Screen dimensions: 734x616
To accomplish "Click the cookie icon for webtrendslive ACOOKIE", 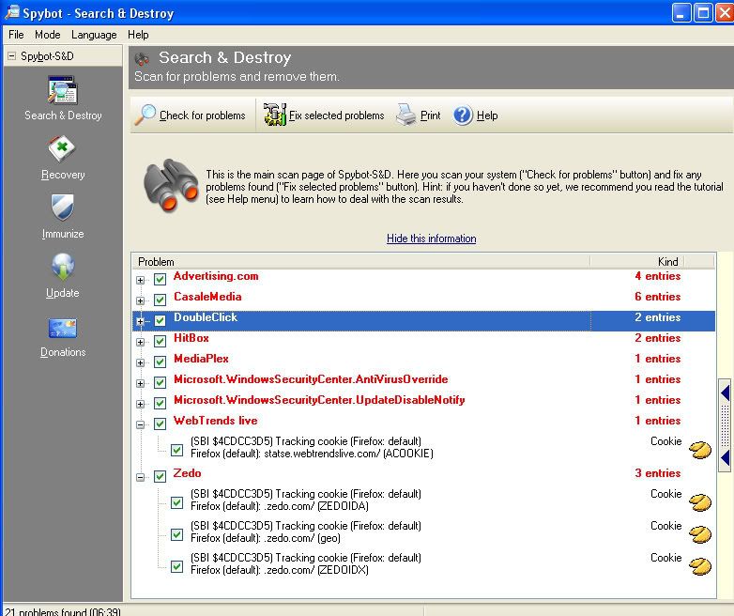I will coord(700,450).
